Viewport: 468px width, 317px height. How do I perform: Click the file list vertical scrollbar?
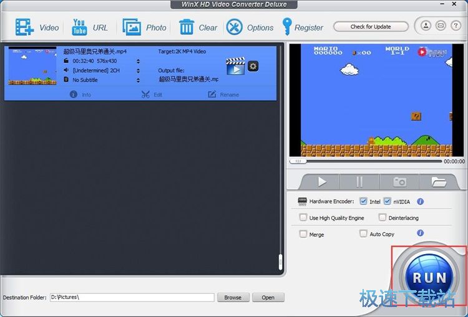[280, 262]
